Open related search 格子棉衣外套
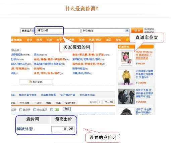 (x=68, y=95)
